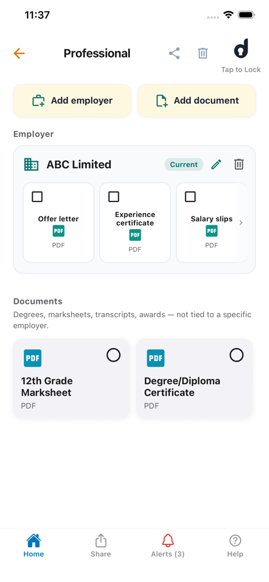Screen dimensions: 269x582
Task: Open the Alerts (3) tab
Action: pos(168,546)
